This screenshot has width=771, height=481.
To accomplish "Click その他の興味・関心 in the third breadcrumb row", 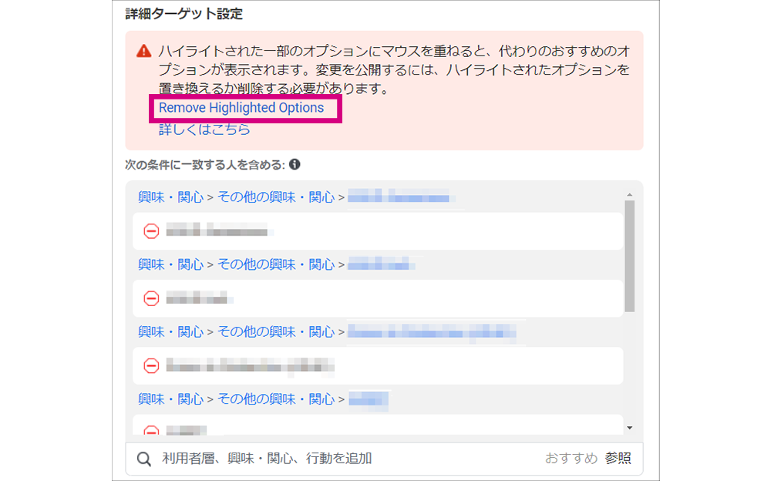I will [276, 332].
